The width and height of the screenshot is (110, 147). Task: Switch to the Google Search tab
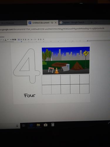coord(74,23)
